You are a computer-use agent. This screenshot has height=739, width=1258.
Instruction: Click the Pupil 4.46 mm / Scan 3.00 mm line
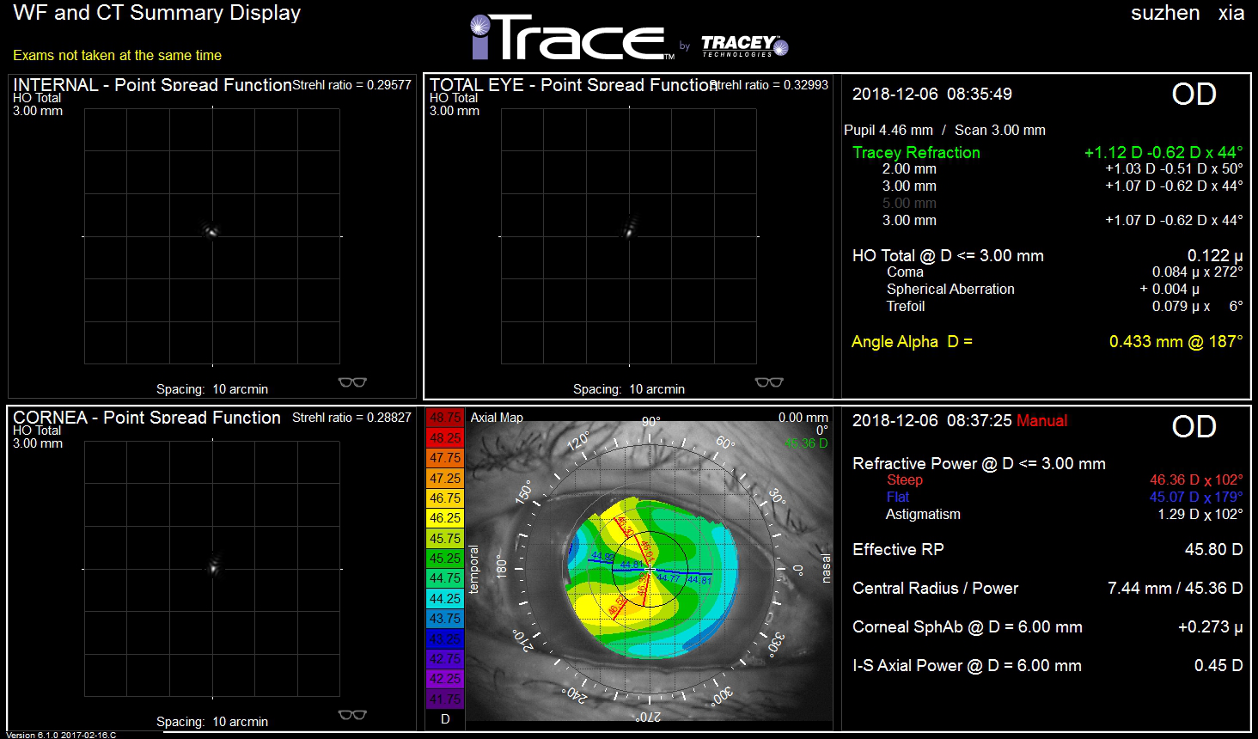pyautogui.click(x=944, y=130)
